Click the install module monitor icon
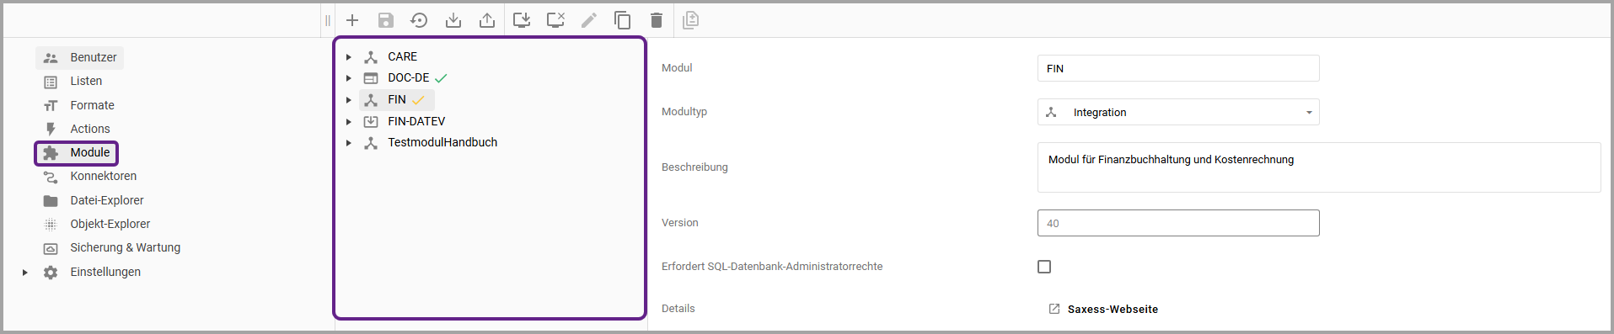Viewport: 1614px width, 334px height. point(522,20)
